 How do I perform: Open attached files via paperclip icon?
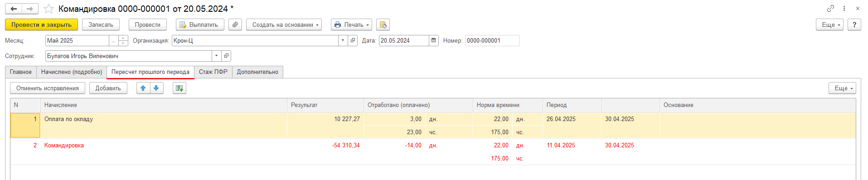coord(235,24)
